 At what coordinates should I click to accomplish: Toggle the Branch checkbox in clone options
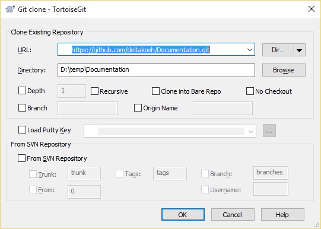(22, 108)
